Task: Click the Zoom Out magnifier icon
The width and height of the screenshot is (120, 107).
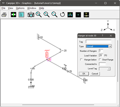Action: coord(54,15)
